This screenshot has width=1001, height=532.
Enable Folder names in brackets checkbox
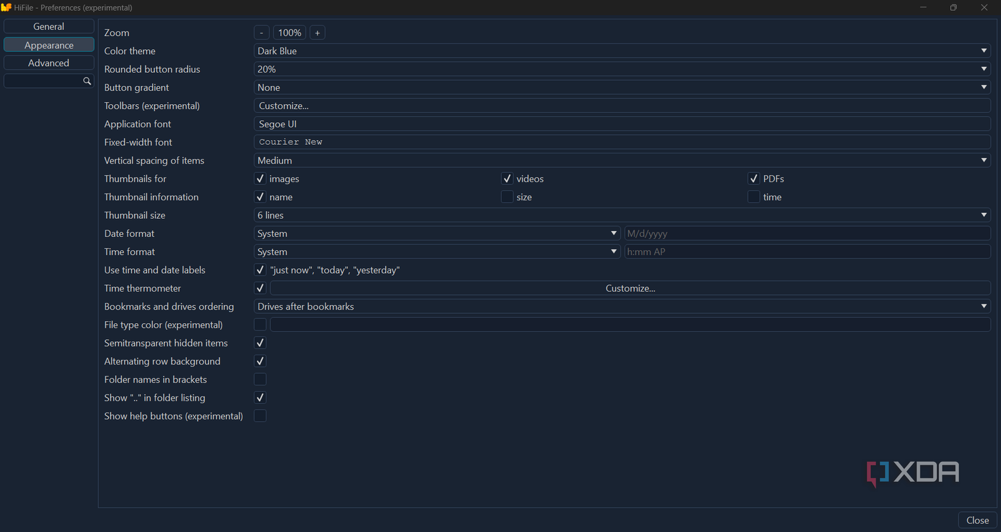pyautogui.click(x=260, y=380)
